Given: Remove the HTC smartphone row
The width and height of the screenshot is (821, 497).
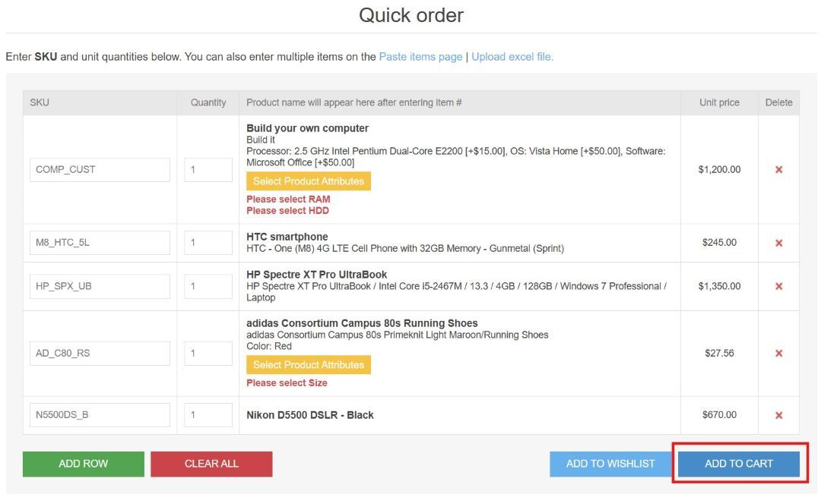Looking at the screenshot, I should 778,243.
